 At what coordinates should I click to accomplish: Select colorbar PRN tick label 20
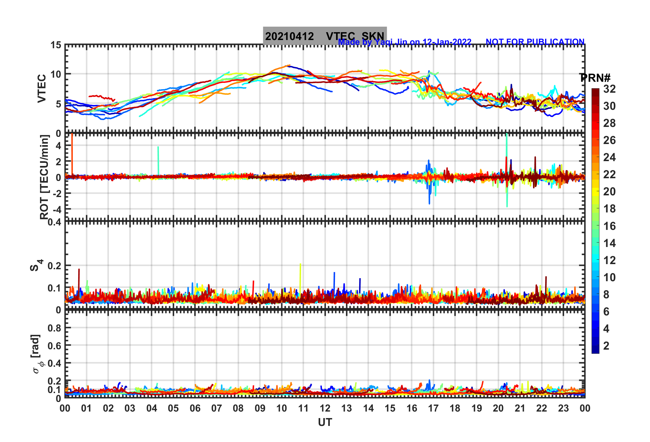click(x=609, y=192)
